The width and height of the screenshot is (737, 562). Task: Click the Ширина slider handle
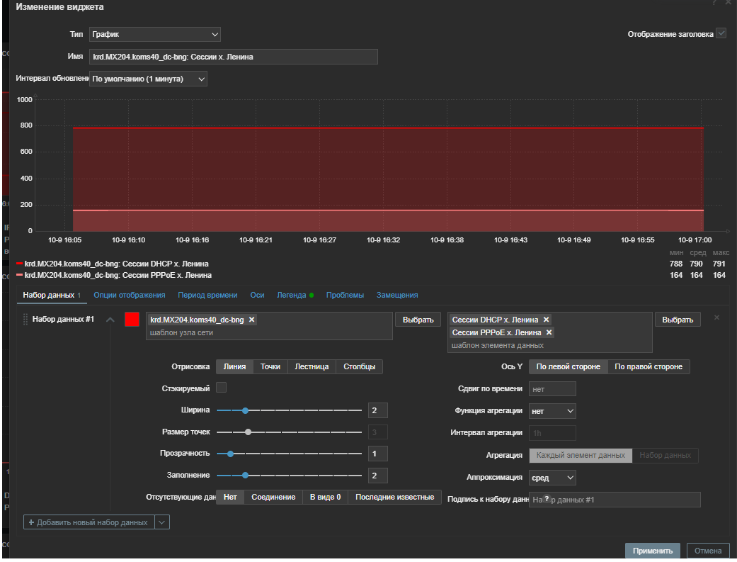coord(245,410)
